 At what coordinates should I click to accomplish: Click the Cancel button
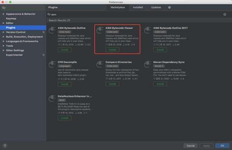tap(190, 146)
